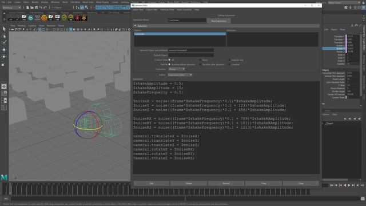Select Angular only radio button
Image resolution: width=366 pixels, height=206 pixels.
tap(229, 60)
